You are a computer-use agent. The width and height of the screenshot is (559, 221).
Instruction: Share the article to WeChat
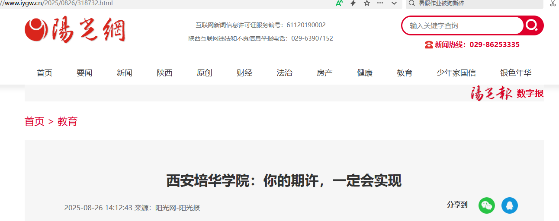coord(486,205)
